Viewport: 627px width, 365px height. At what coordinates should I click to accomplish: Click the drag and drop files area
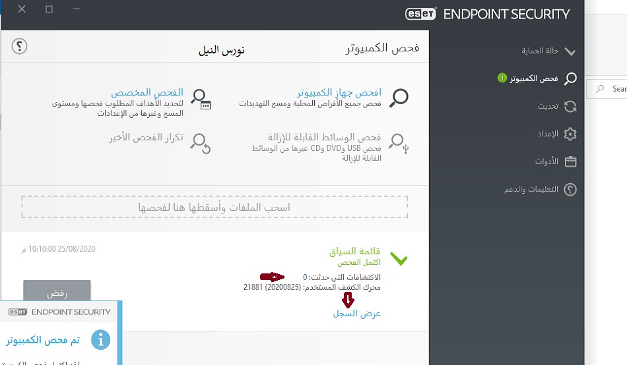pyautogui.click(x=214, y=207)
